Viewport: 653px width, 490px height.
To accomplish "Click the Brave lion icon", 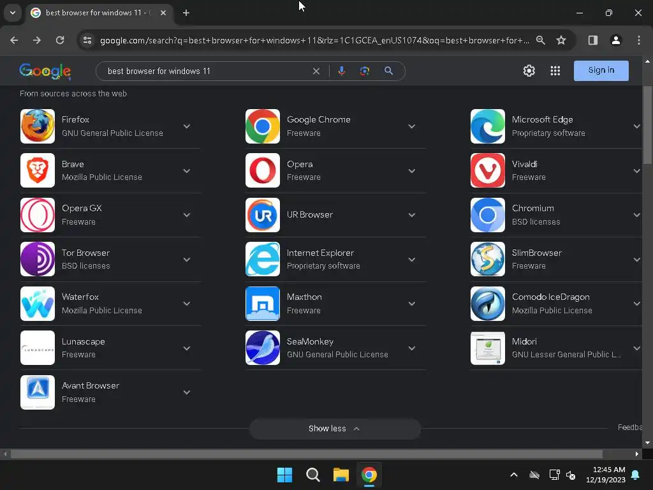I will 38,170.
